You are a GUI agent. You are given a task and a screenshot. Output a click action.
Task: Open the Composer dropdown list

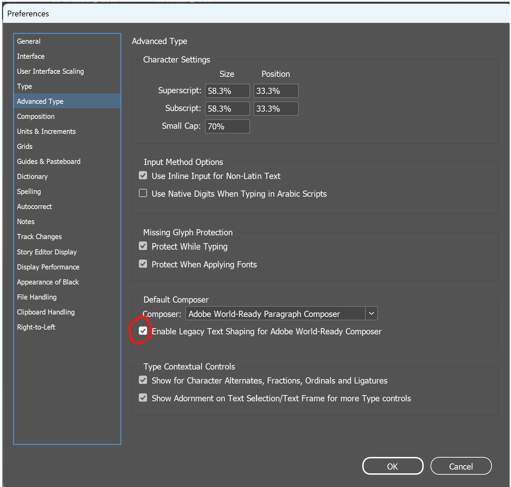[281, 314]
